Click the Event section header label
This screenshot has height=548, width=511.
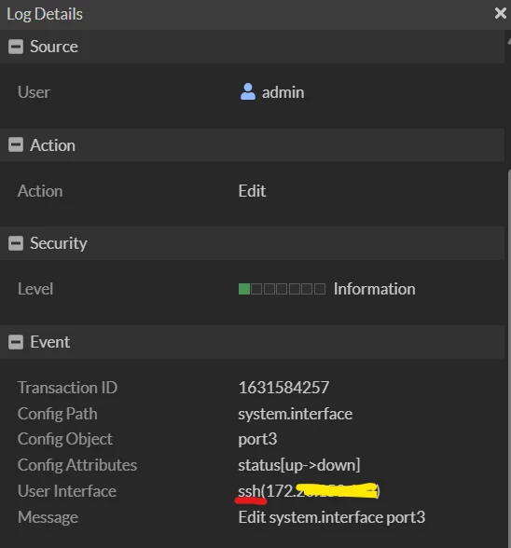click(50, 342)
